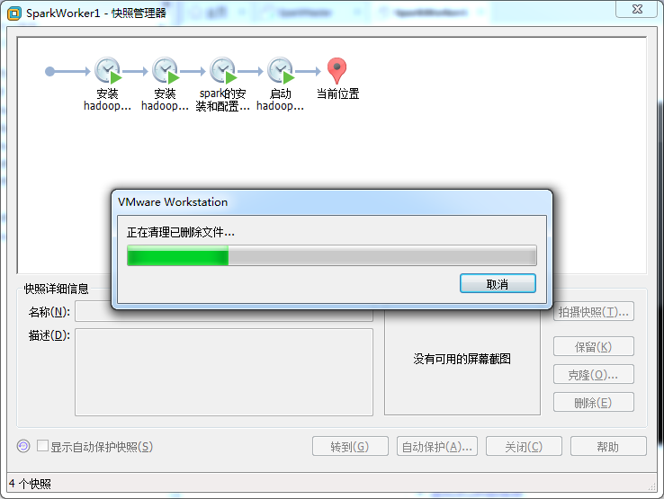This screenshot has height=499, width=664.
Task: Toggle 显示自动保护快照 checkbox
Action: point(42,446)
